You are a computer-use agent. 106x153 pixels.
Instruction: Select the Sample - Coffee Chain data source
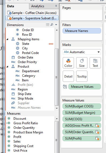click(x=32, y=13)
